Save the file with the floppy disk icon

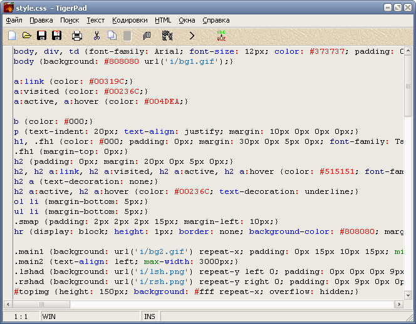(x=41, y=36)
